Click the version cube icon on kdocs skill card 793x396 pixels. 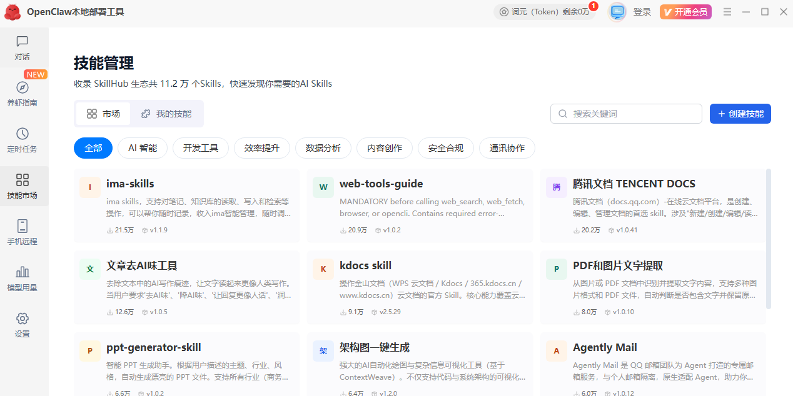pos(374,312)
